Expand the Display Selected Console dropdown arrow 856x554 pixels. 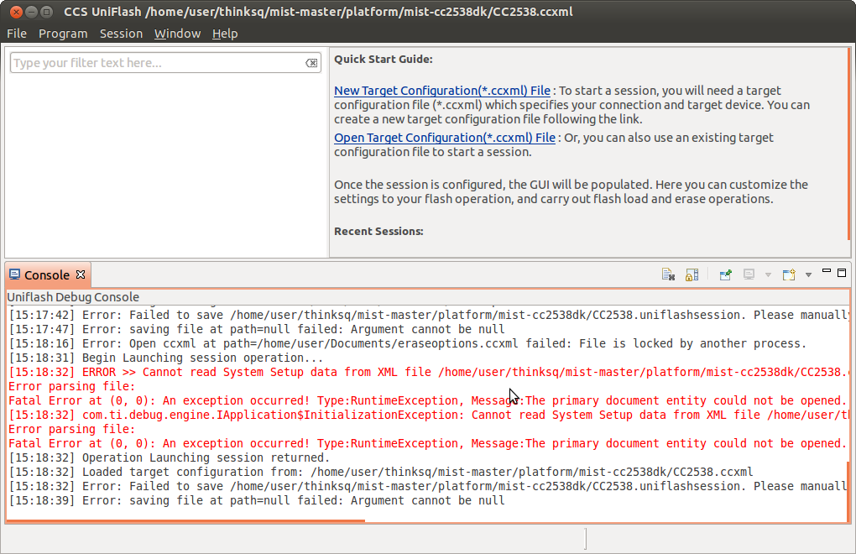coord(768,274)
